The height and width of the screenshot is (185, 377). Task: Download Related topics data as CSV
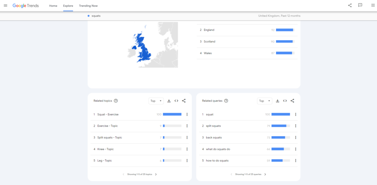(x=169, y=101)
